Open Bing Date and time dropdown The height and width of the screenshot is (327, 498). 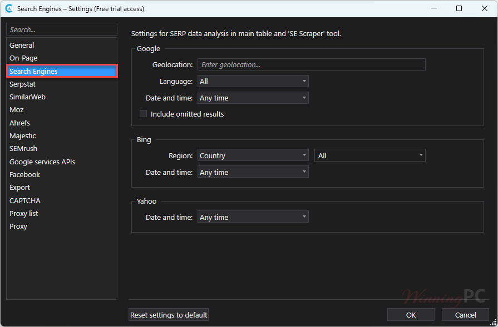coord(253,173)
